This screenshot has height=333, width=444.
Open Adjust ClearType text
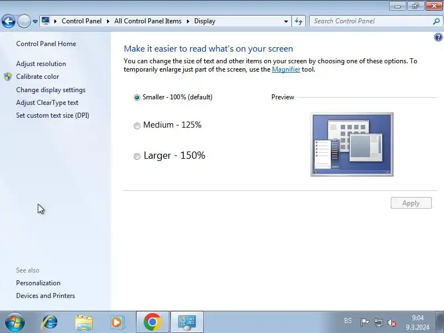pos(47,103)
